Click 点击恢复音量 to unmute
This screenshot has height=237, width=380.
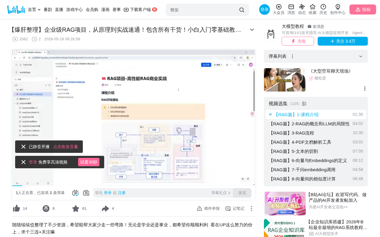click(x=66, y=147)
